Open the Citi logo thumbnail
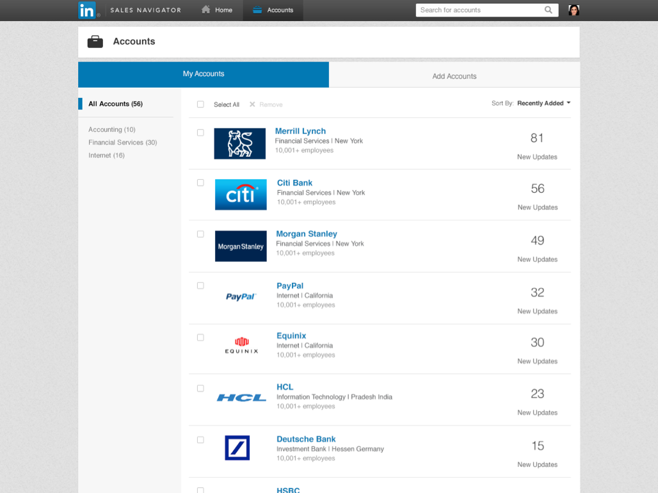The height and width of the screenshot is (493, 658). pos(241,195)
